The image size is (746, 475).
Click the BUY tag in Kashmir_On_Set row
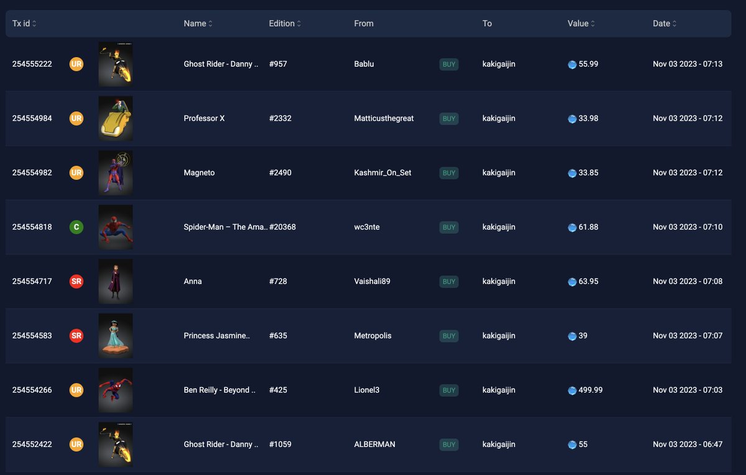pyautogui.click(x=449, y=173)
